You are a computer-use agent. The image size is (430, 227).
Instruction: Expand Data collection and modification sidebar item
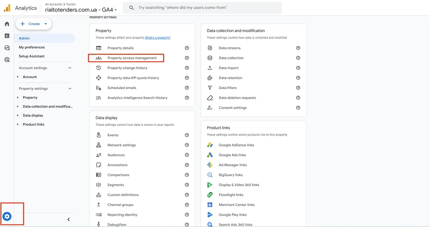[18, 106]
